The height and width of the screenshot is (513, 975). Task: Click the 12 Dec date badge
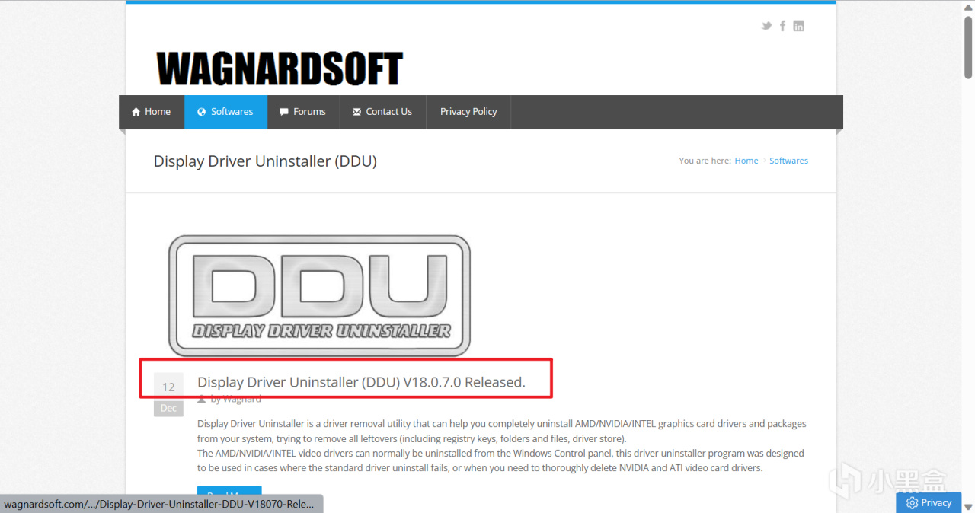(x=168, y=395)
